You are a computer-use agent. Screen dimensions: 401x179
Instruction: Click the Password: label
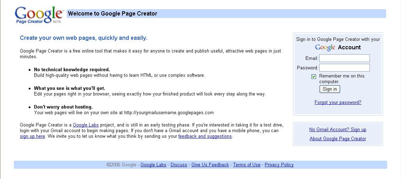[308, 68]
